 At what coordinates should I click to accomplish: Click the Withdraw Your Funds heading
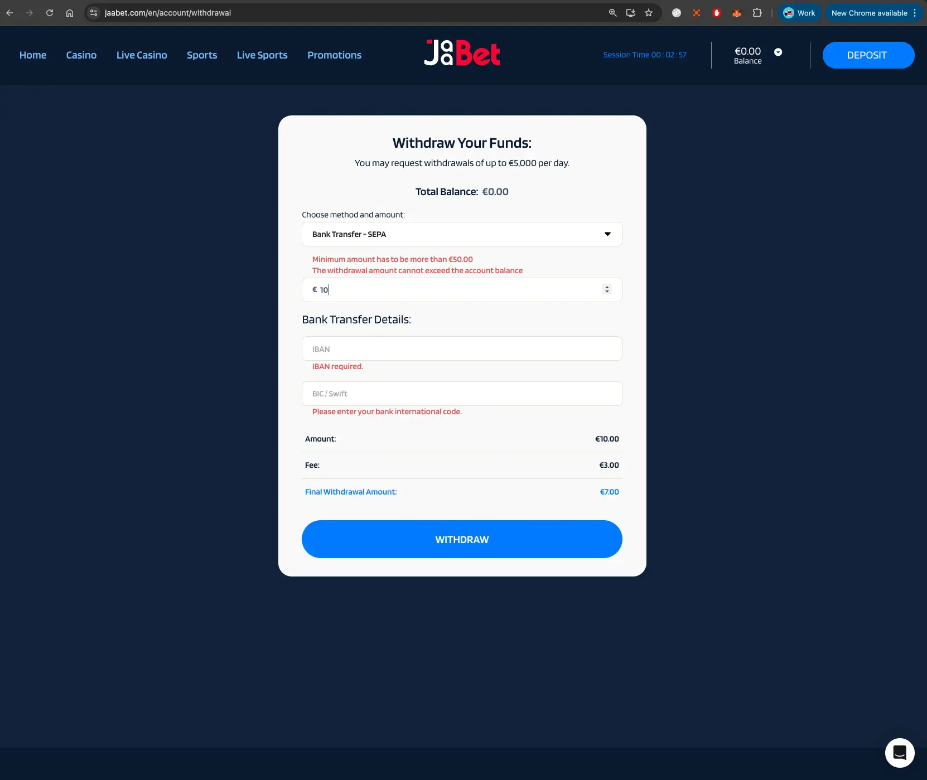[x=462, y=143]
